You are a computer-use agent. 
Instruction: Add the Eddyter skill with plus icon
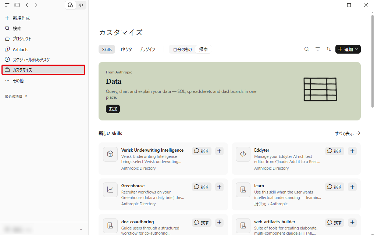(352, 151)
